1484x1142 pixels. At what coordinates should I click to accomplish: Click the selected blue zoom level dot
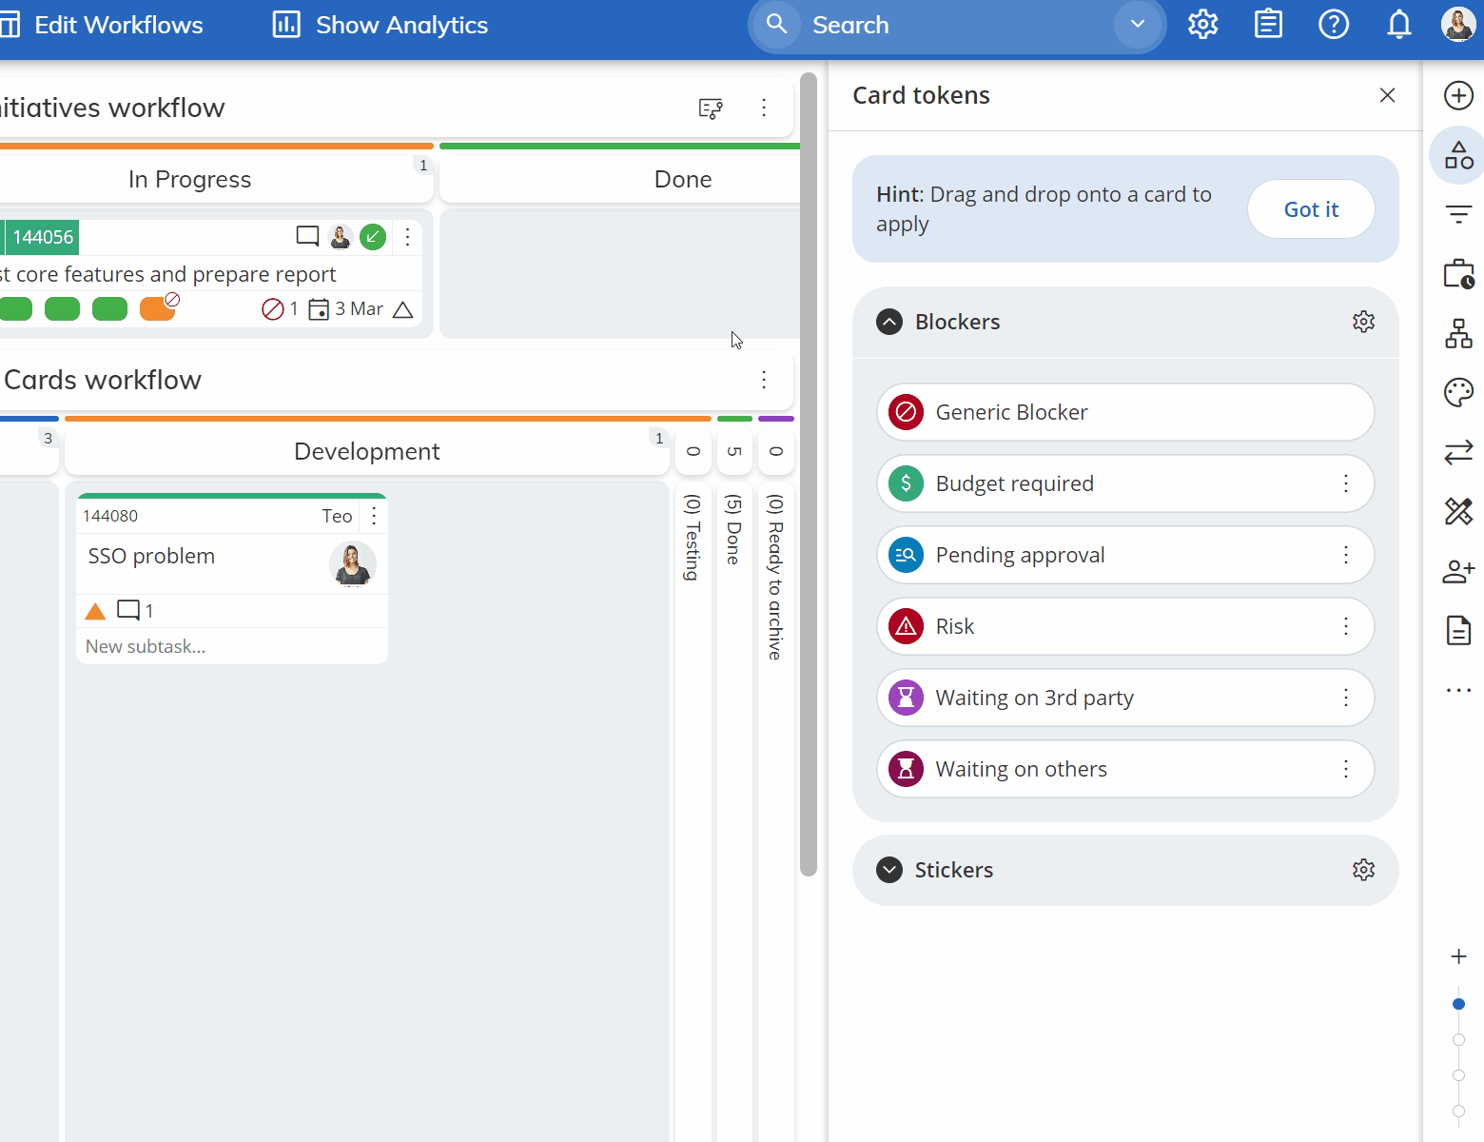[1458, 1004]
